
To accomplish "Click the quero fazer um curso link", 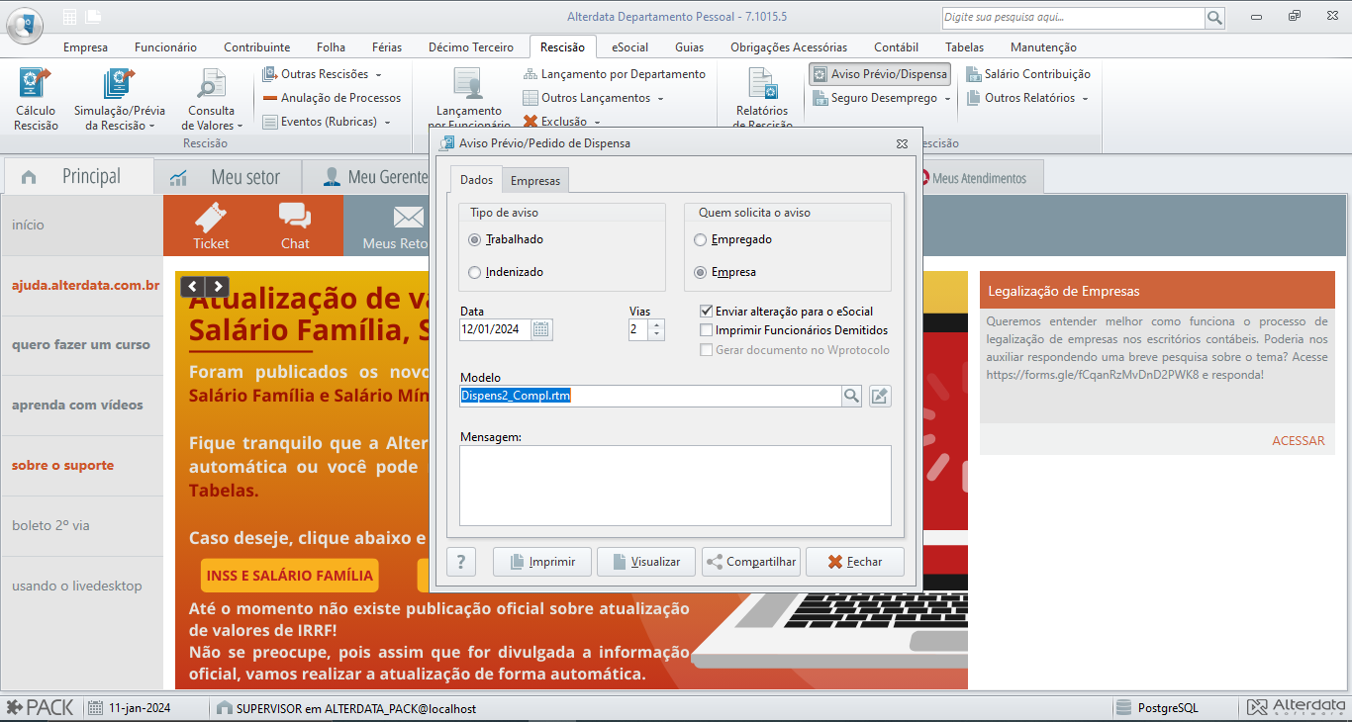I will click(x=81, y=345).
